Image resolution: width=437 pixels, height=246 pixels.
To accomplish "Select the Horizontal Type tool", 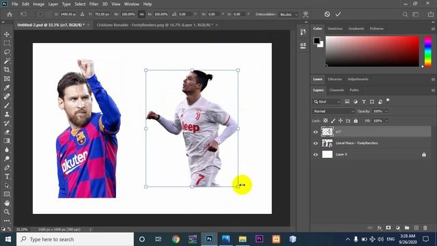I will point(7,176).
